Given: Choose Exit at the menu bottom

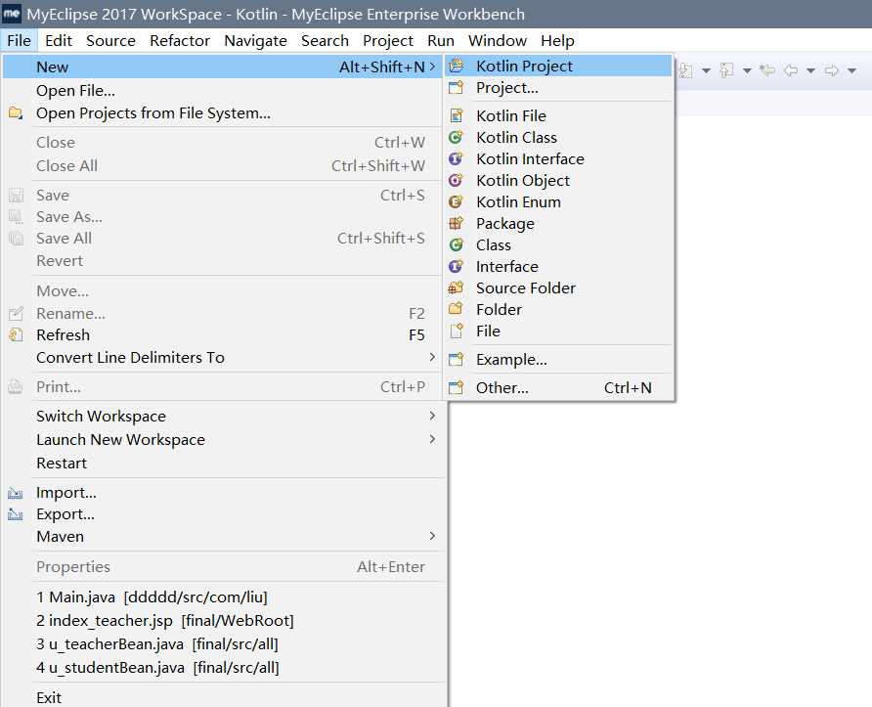Looking at the screenshot, I should click(x=223, y=697).
